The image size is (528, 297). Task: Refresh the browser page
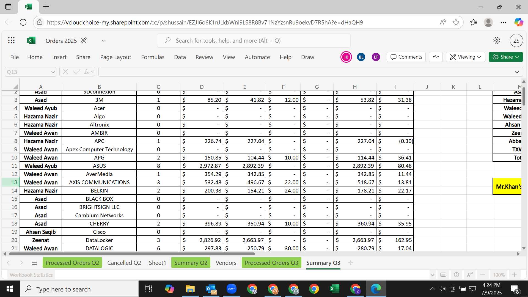pos(23,22)
